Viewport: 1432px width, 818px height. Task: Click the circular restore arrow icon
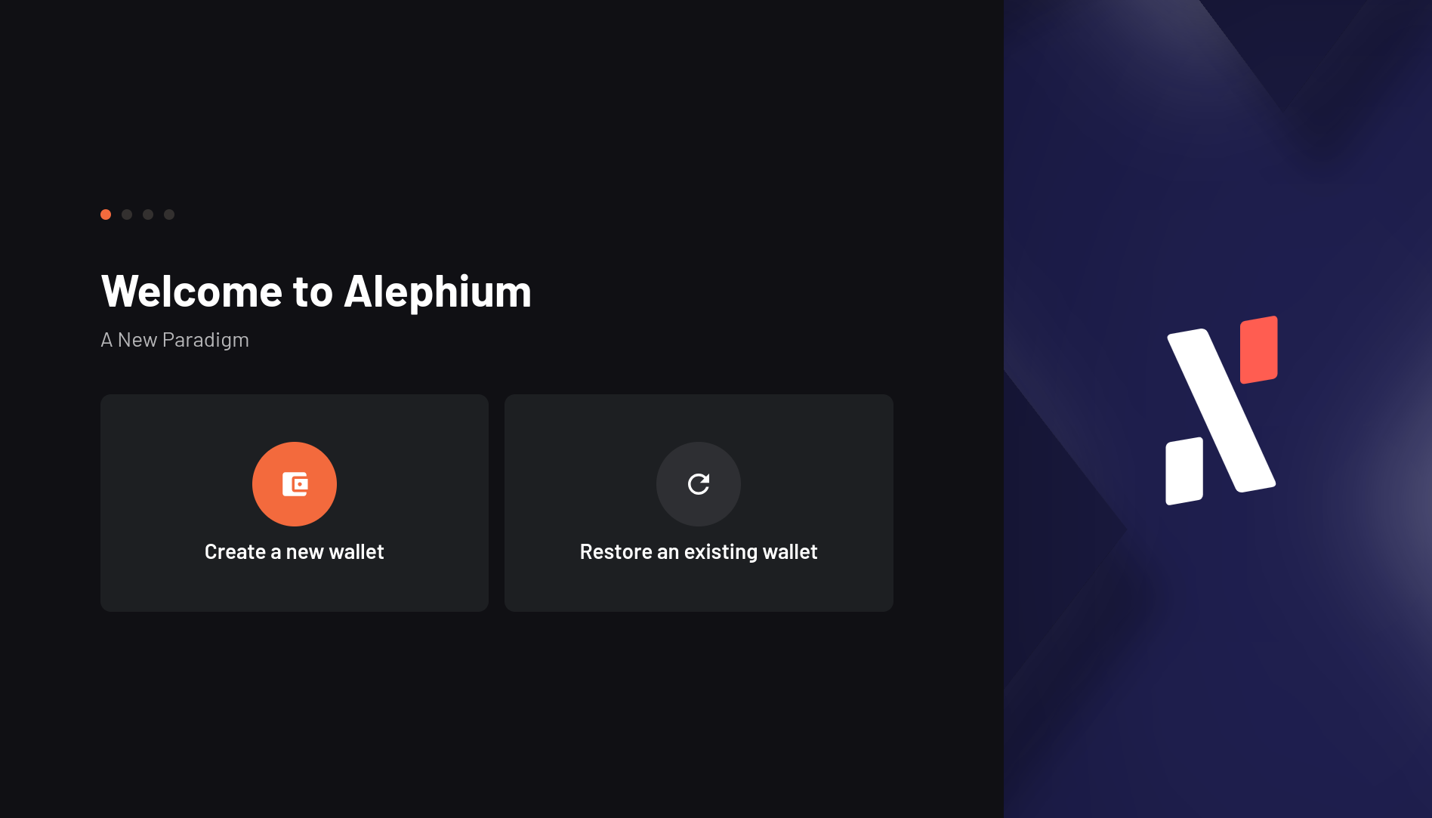pos(699,484)
